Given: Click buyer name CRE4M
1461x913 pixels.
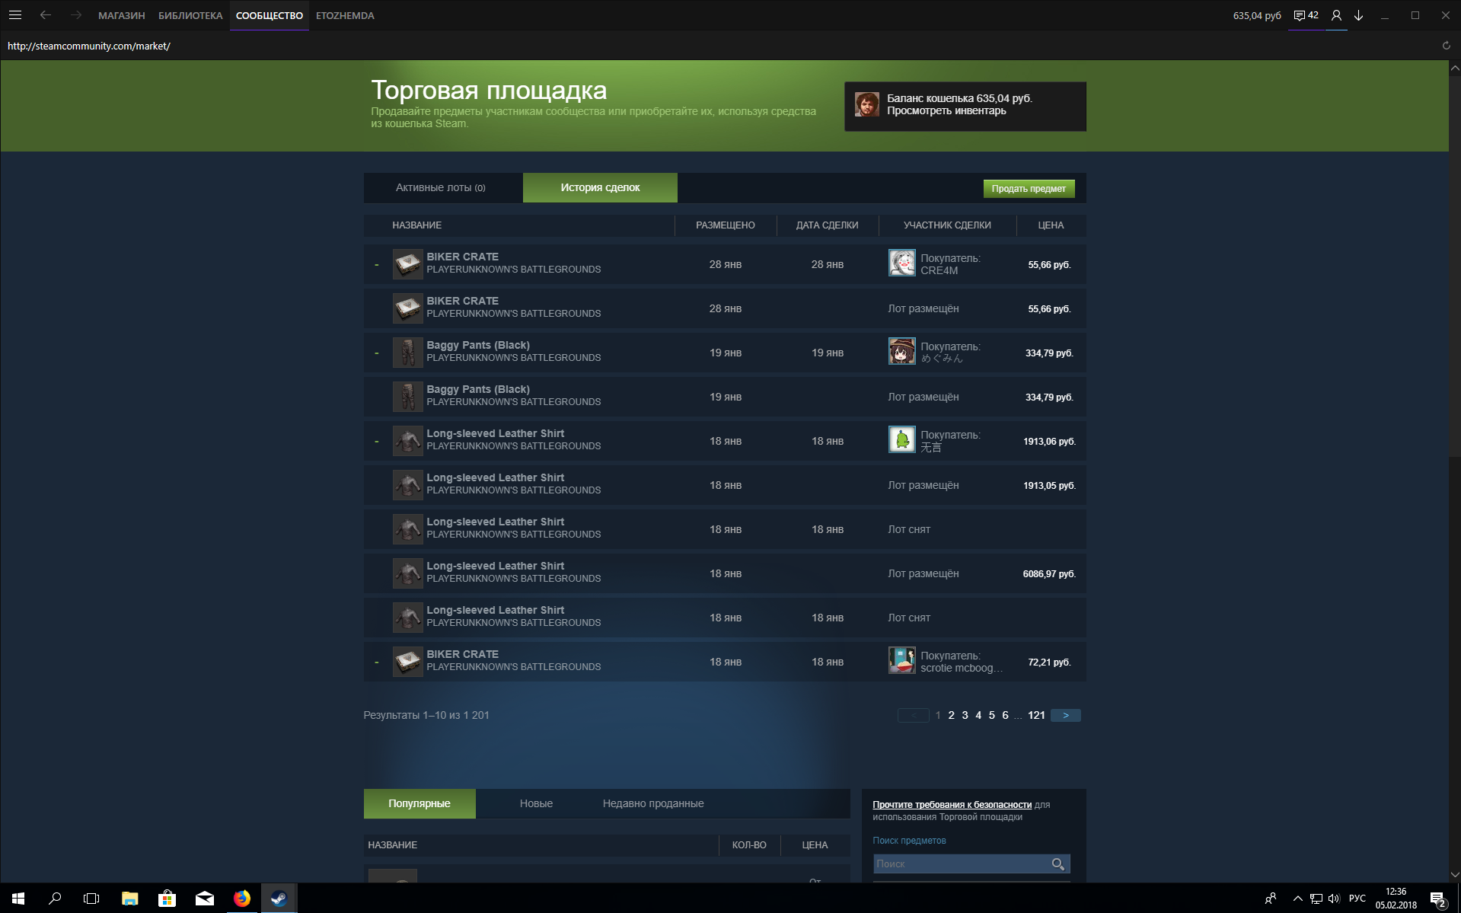Looking at the screenshot, I should (x=939, y=270).
